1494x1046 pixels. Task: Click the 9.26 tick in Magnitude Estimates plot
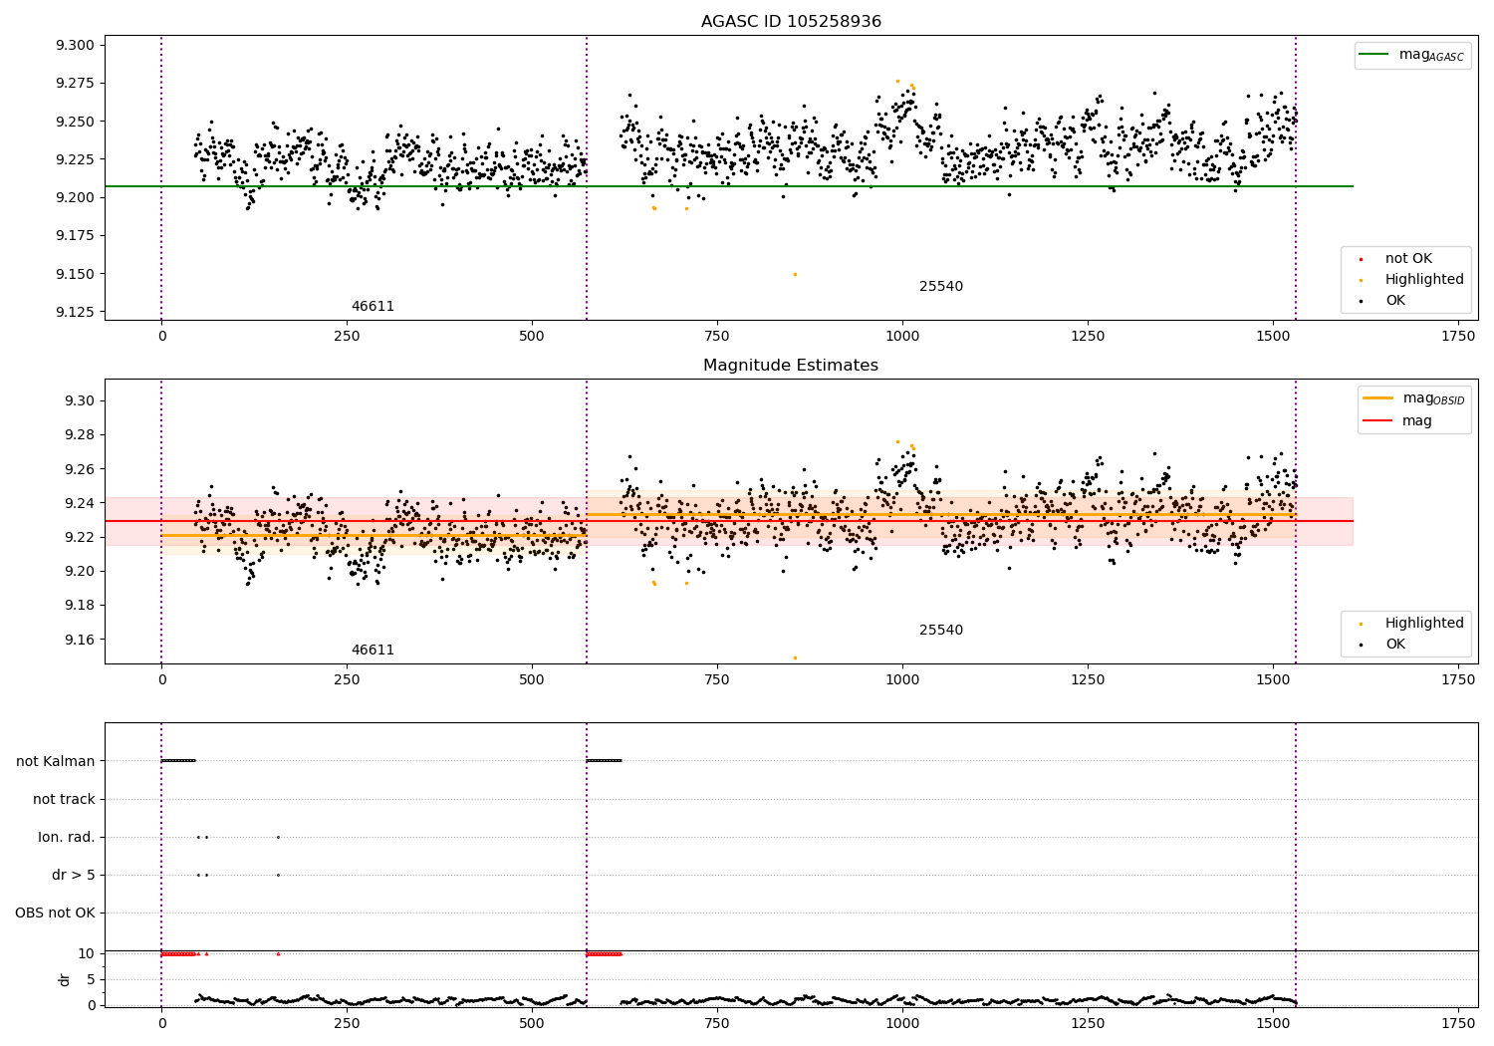tap(79, 469)
